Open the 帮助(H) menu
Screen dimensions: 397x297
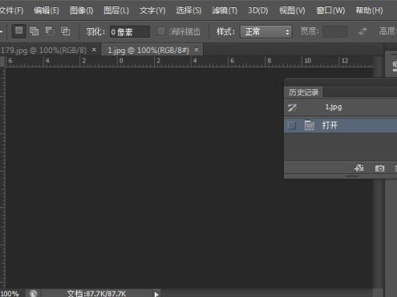(369, 10)
